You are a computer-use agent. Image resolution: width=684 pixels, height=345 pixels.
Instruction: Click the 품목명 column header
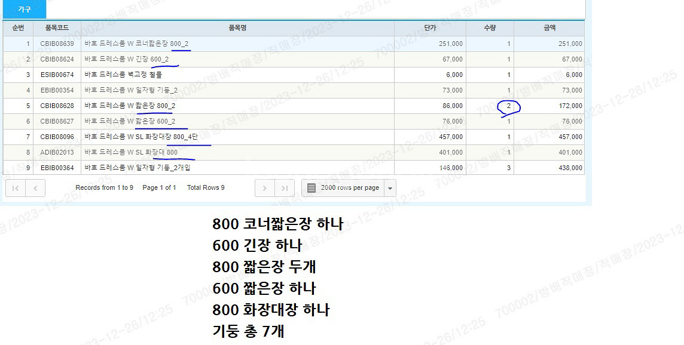[237, 28]
